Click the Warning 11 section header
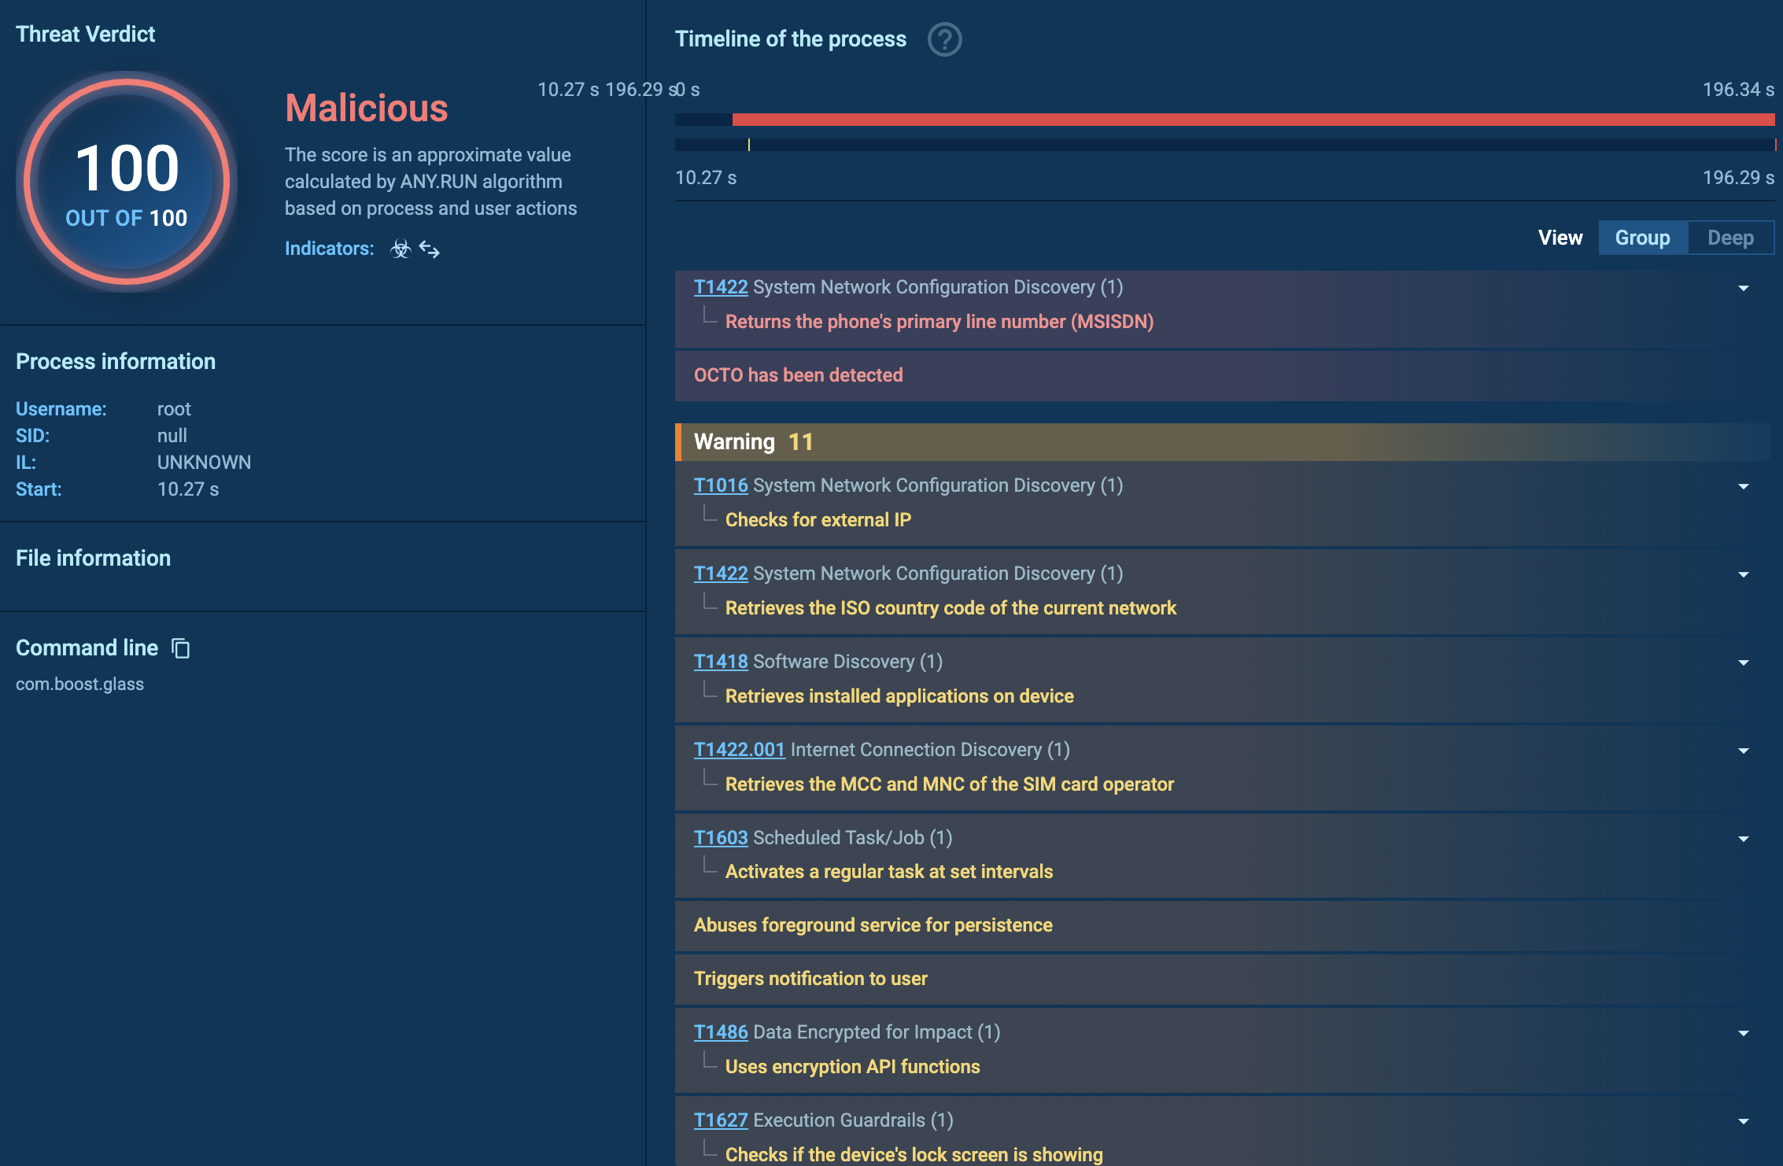This screenshot has height=1166, width=1783. (x=1223, y=442)
